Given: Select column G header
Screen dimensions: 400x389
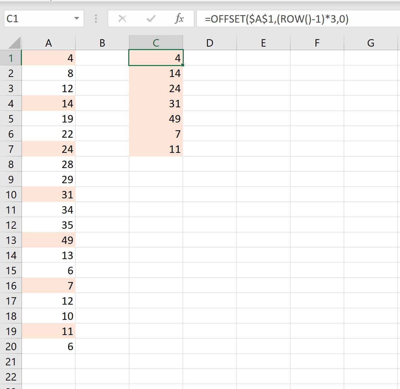Looking at the screenshot, I should (371, 43).
